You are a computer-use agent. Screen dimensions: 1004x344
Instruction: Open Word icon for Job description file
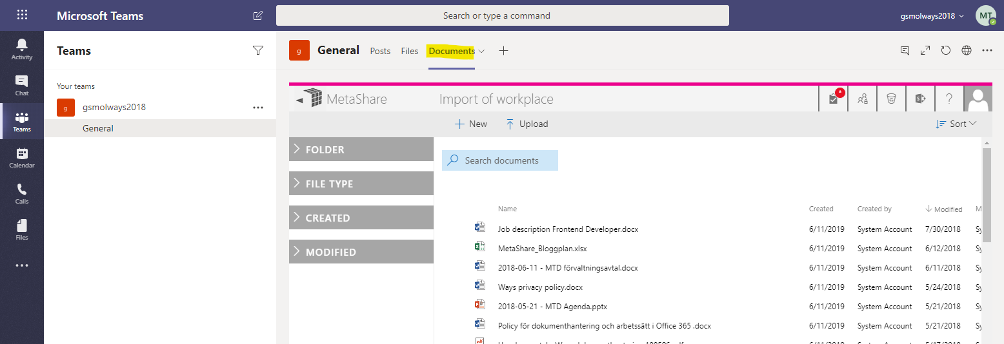pos(479,227)
